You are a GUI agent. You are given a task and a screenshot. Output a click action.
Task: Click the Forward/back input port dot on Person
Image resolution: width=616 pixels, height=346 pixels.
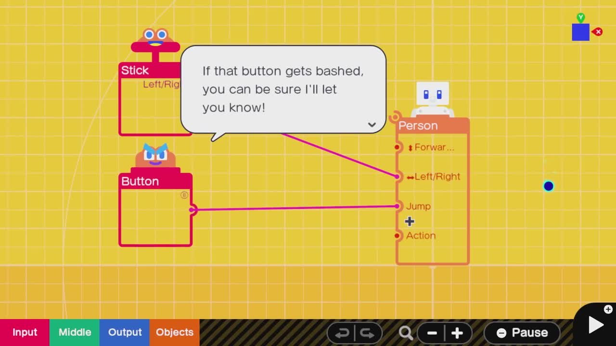[x=397, y=147]
